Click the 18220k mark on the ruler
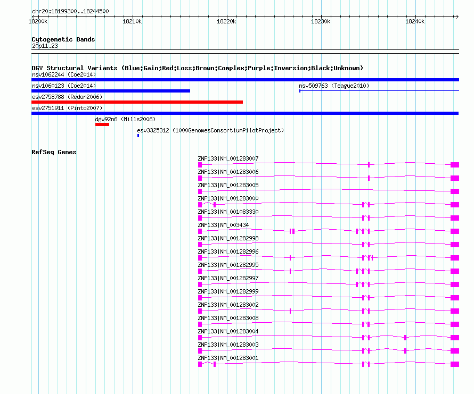This screenshot has height=394, width=474. [226, 21]
